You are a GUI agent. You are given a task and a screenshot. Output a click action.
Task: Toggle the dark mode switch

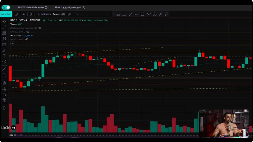(6, 7)
